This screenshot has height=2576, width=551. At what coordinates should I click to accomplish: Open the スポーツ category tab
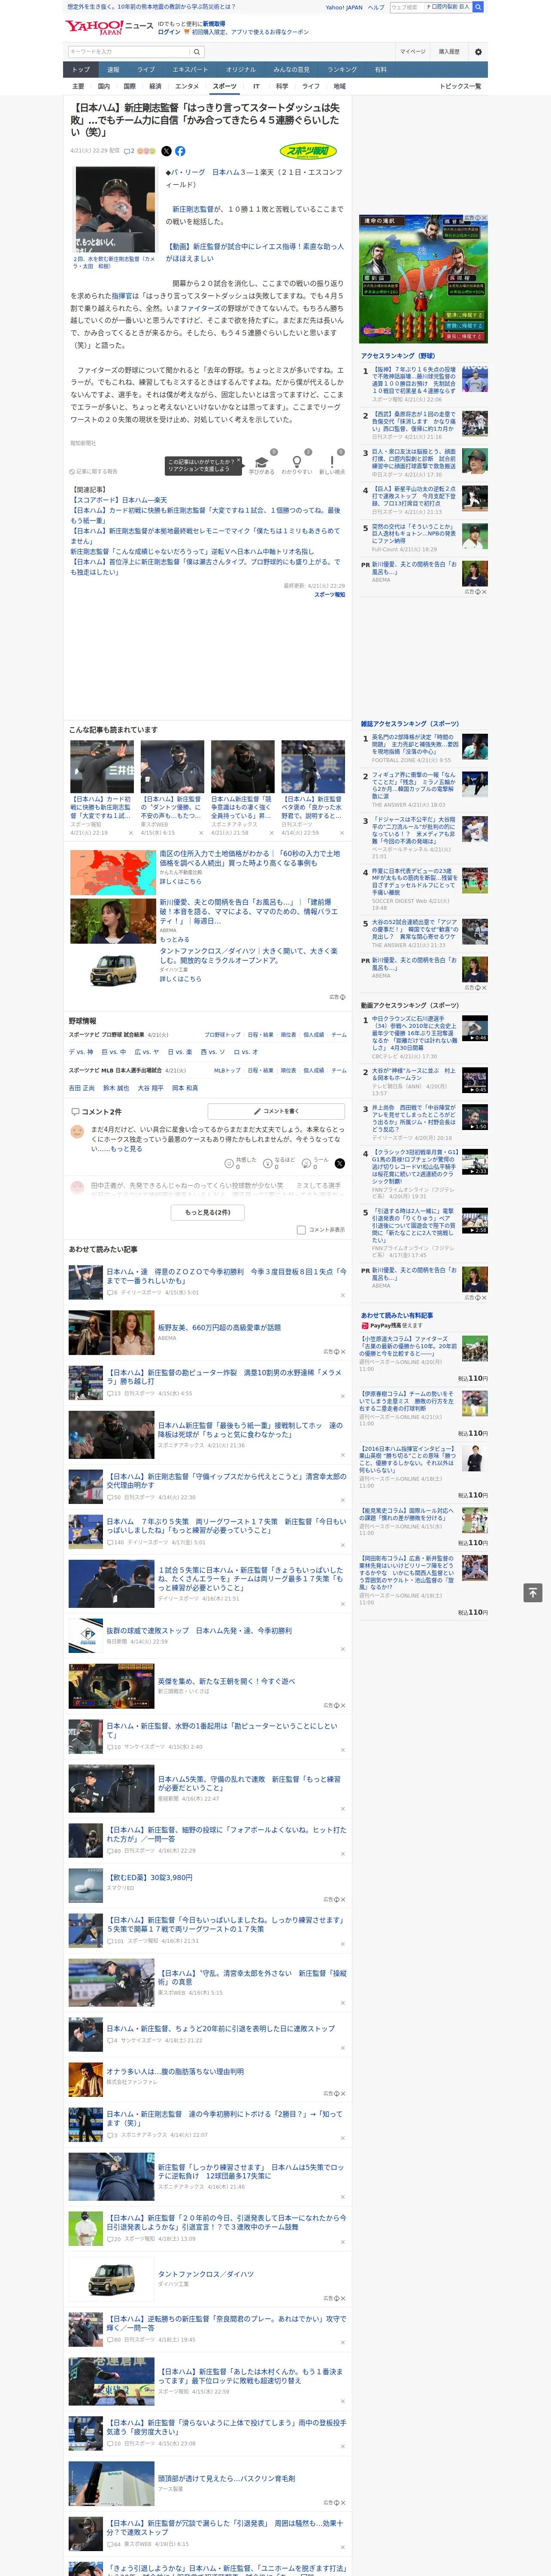click(x=224, y=86)
